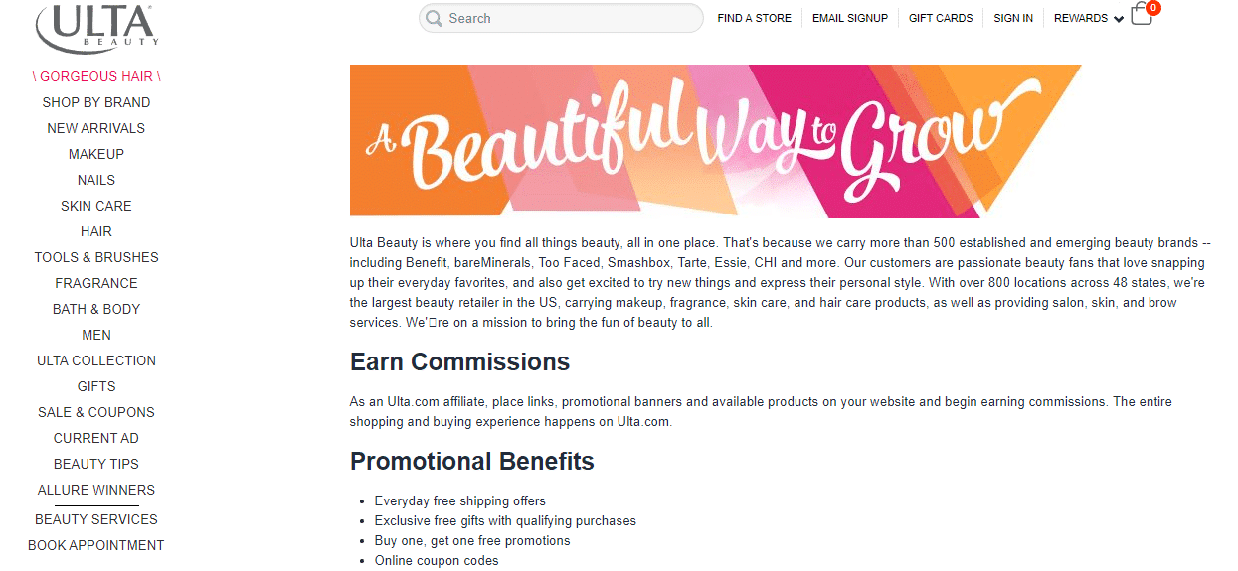Select Gift Cards in the top bar
This screenshot has width=1238, height=571.
(x=940, y=18)
